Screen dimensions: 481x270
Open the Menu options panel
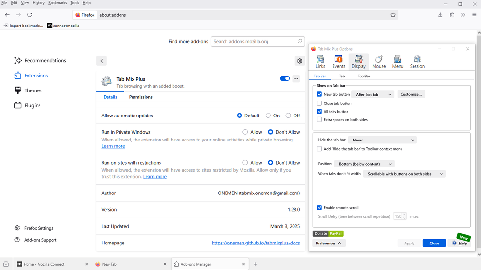pos(398,62)
